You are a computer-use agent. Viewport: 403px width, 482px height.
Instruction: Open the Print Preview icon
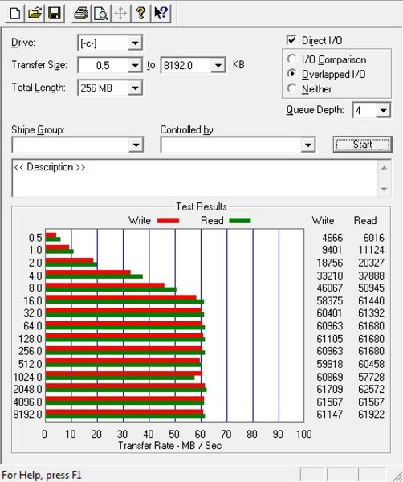(101, 13)
